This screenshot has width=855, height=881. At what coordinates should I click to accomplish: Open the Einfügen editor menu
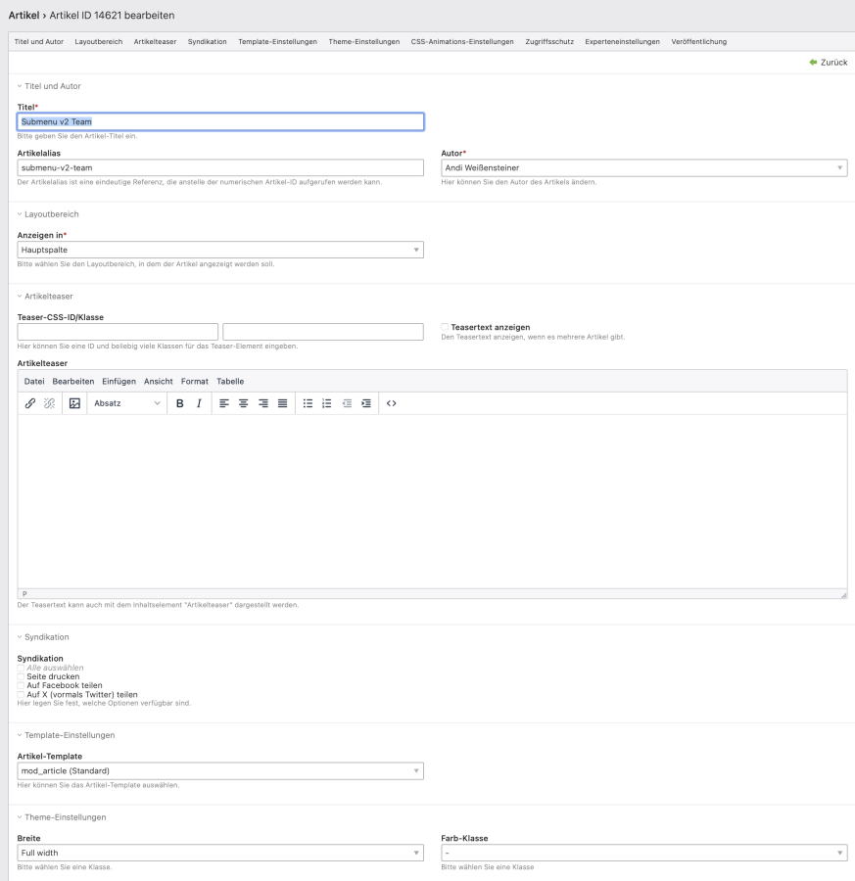(x=119, y=381)
